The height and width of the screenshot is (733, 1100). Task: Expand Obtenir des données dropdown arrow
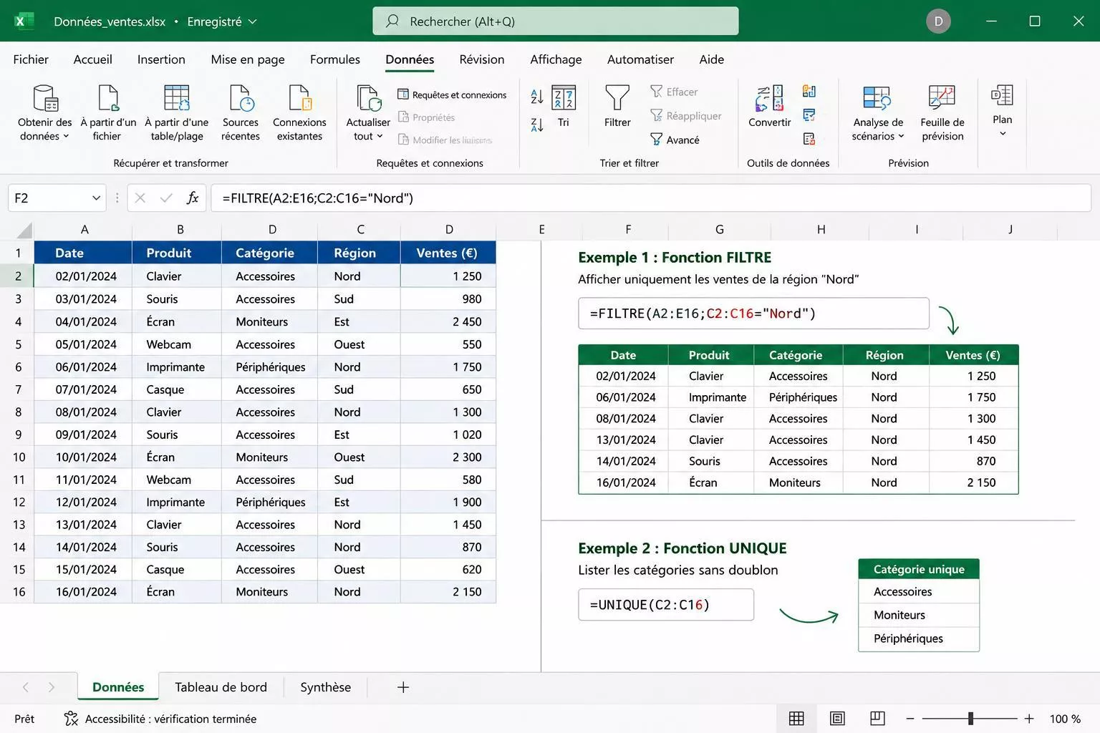pos(66,137)
